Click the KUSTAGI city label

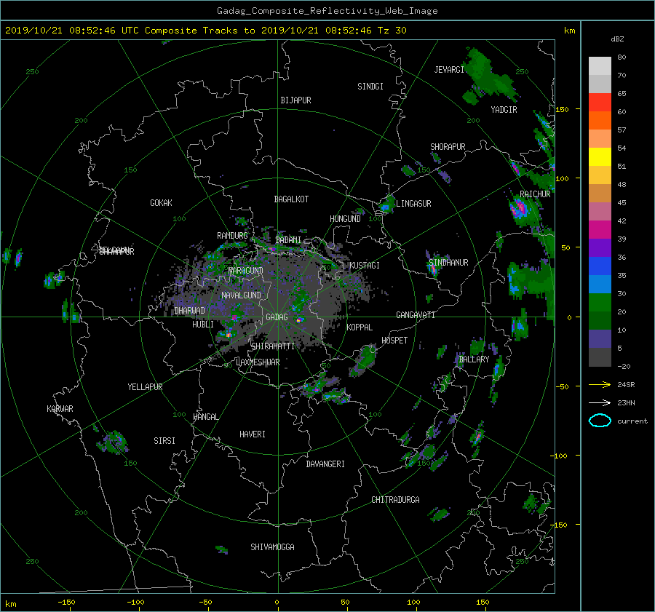click(365, 266)
